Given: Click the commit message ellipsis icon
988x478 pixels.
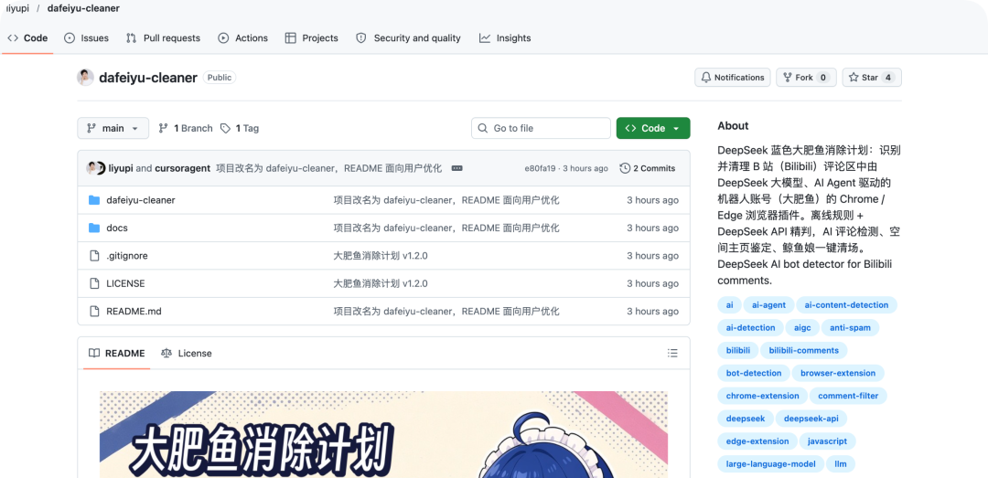Looking at the screenshot, I should tap(457, 168).
